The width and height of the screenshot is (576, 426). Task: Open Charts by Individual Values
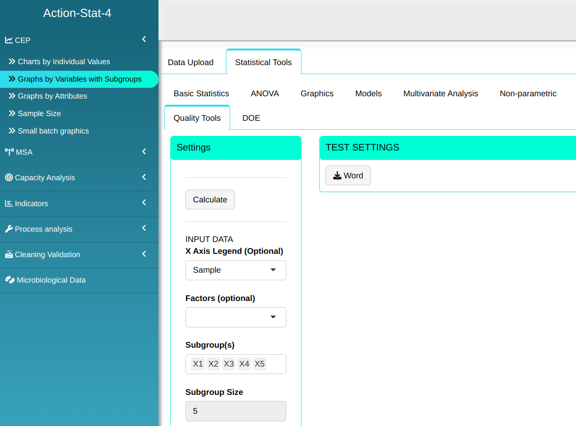[64, 62]
